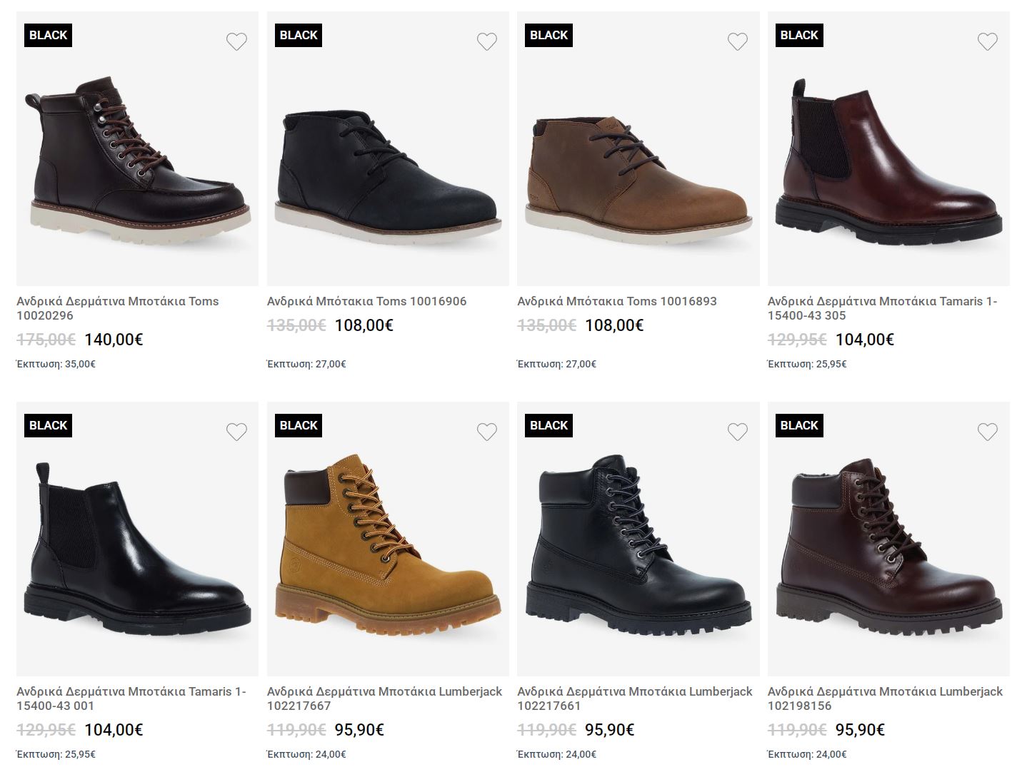Heart the tan Lumberjack 102217667 boots
The image size is (1027, 767).
(486, 432)
